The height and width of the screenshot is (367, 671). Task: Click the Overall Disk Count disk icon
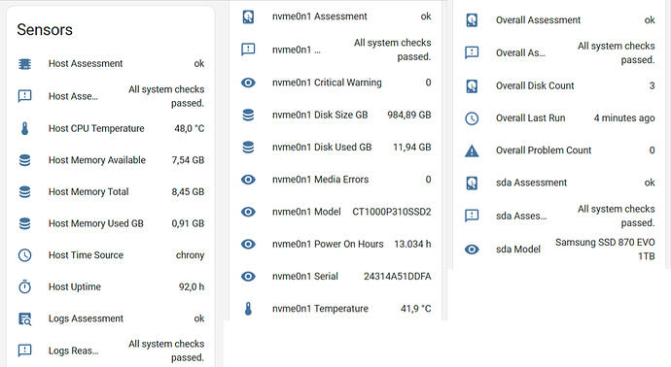pos(472,85)
